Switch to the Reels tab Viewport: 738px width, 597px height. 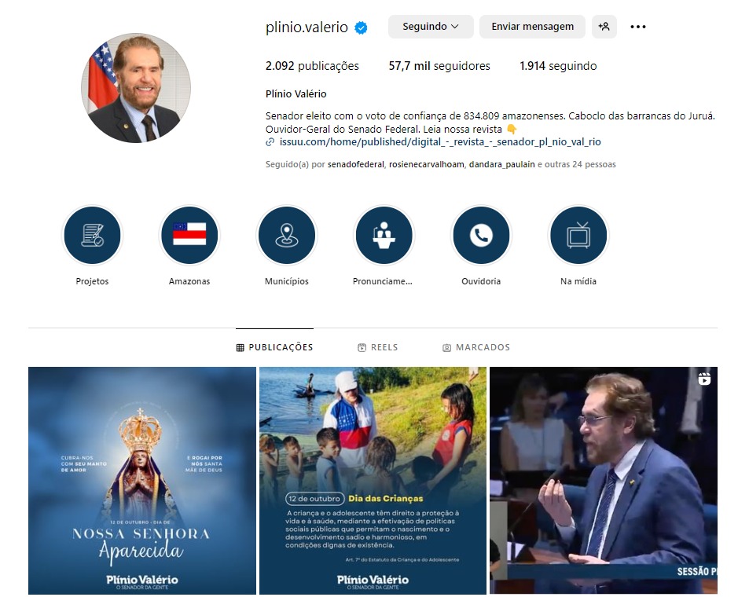378,347
